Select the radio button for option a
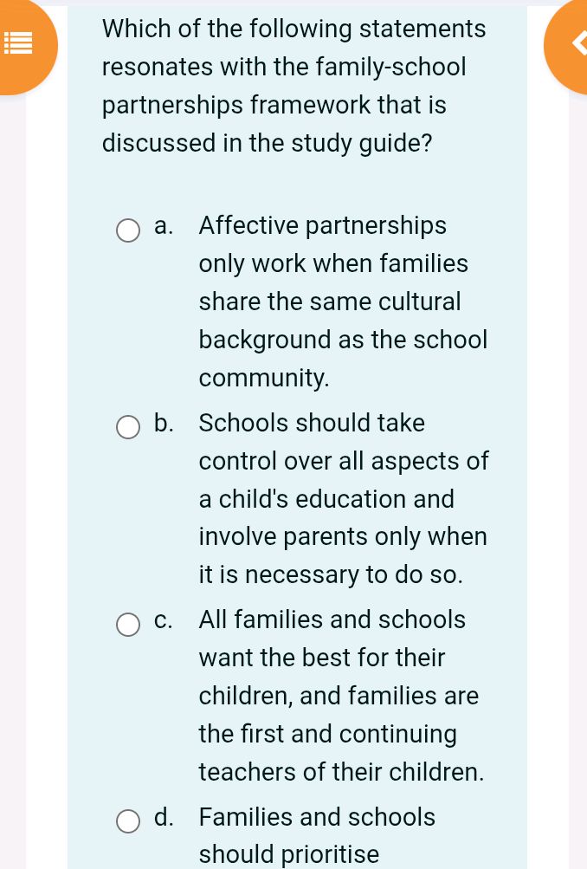Viewport: 587px width, 869px height. pos(128,230)
